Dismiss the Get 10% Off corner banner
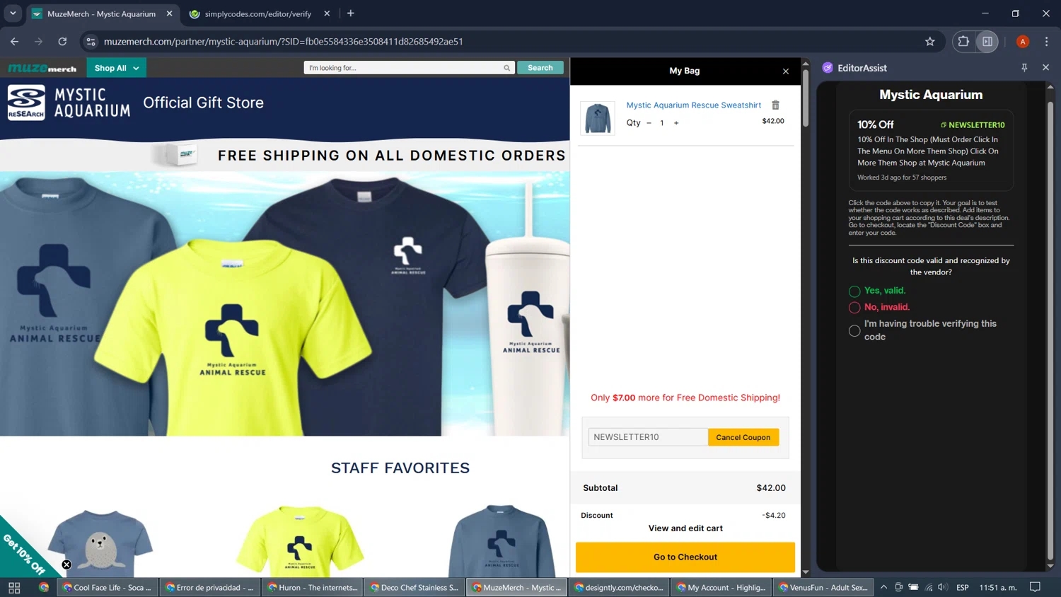The width and height of the screenshot is (1061, 597). (x=66, y=564)
